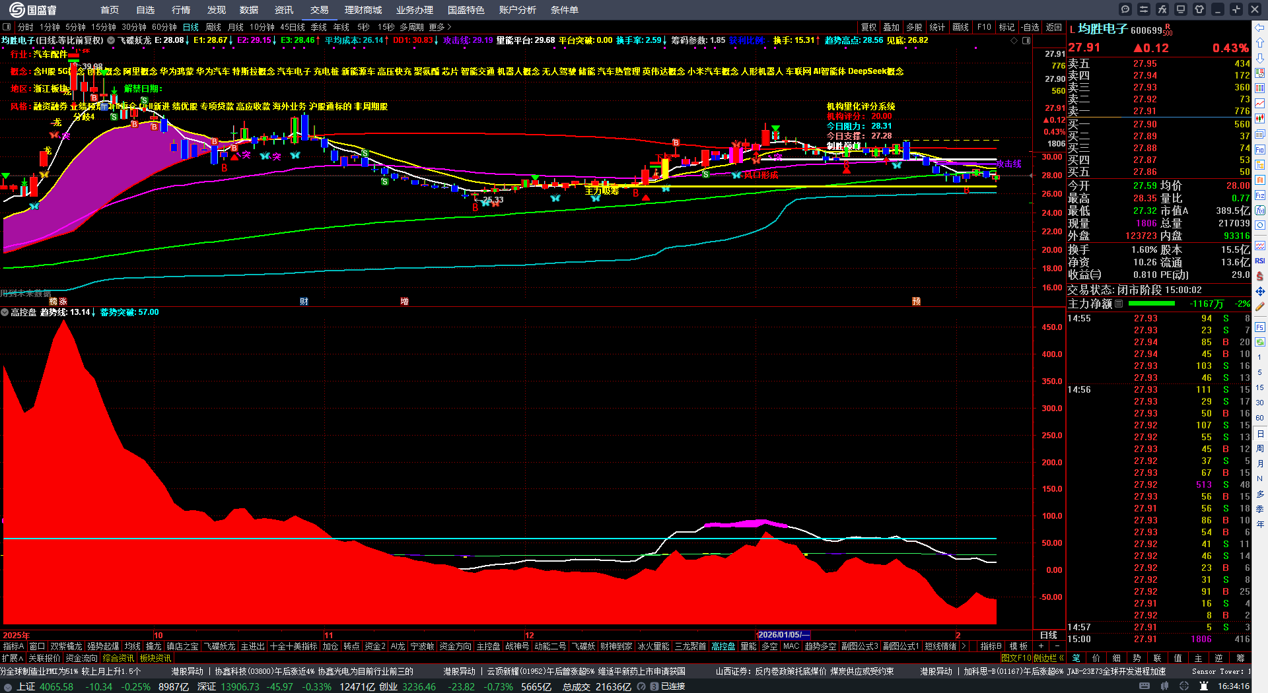Image resolution: width=1268 pixels, height=693 pixels.
Task: Open the fx formula manager icon
Action: coord(1162,9)
